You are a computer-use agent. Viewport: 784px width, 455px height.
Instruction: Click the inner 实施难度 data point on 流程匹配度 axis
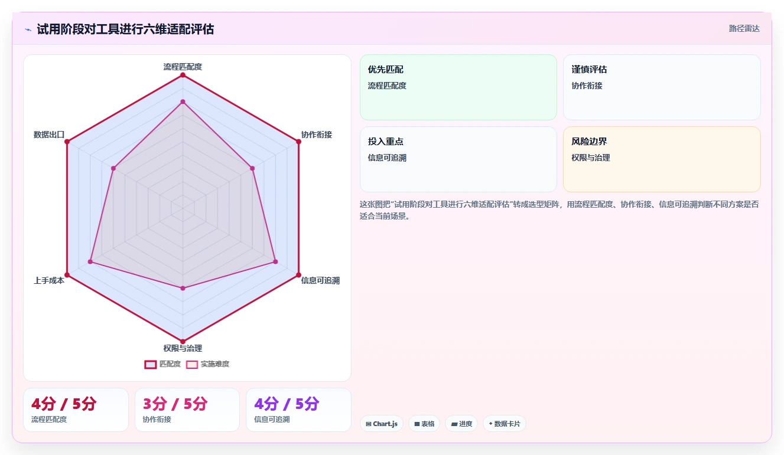click(x=183, y=102)
